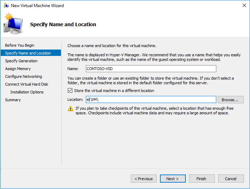Click the yellow warning triangle icon

coord(71,109)
